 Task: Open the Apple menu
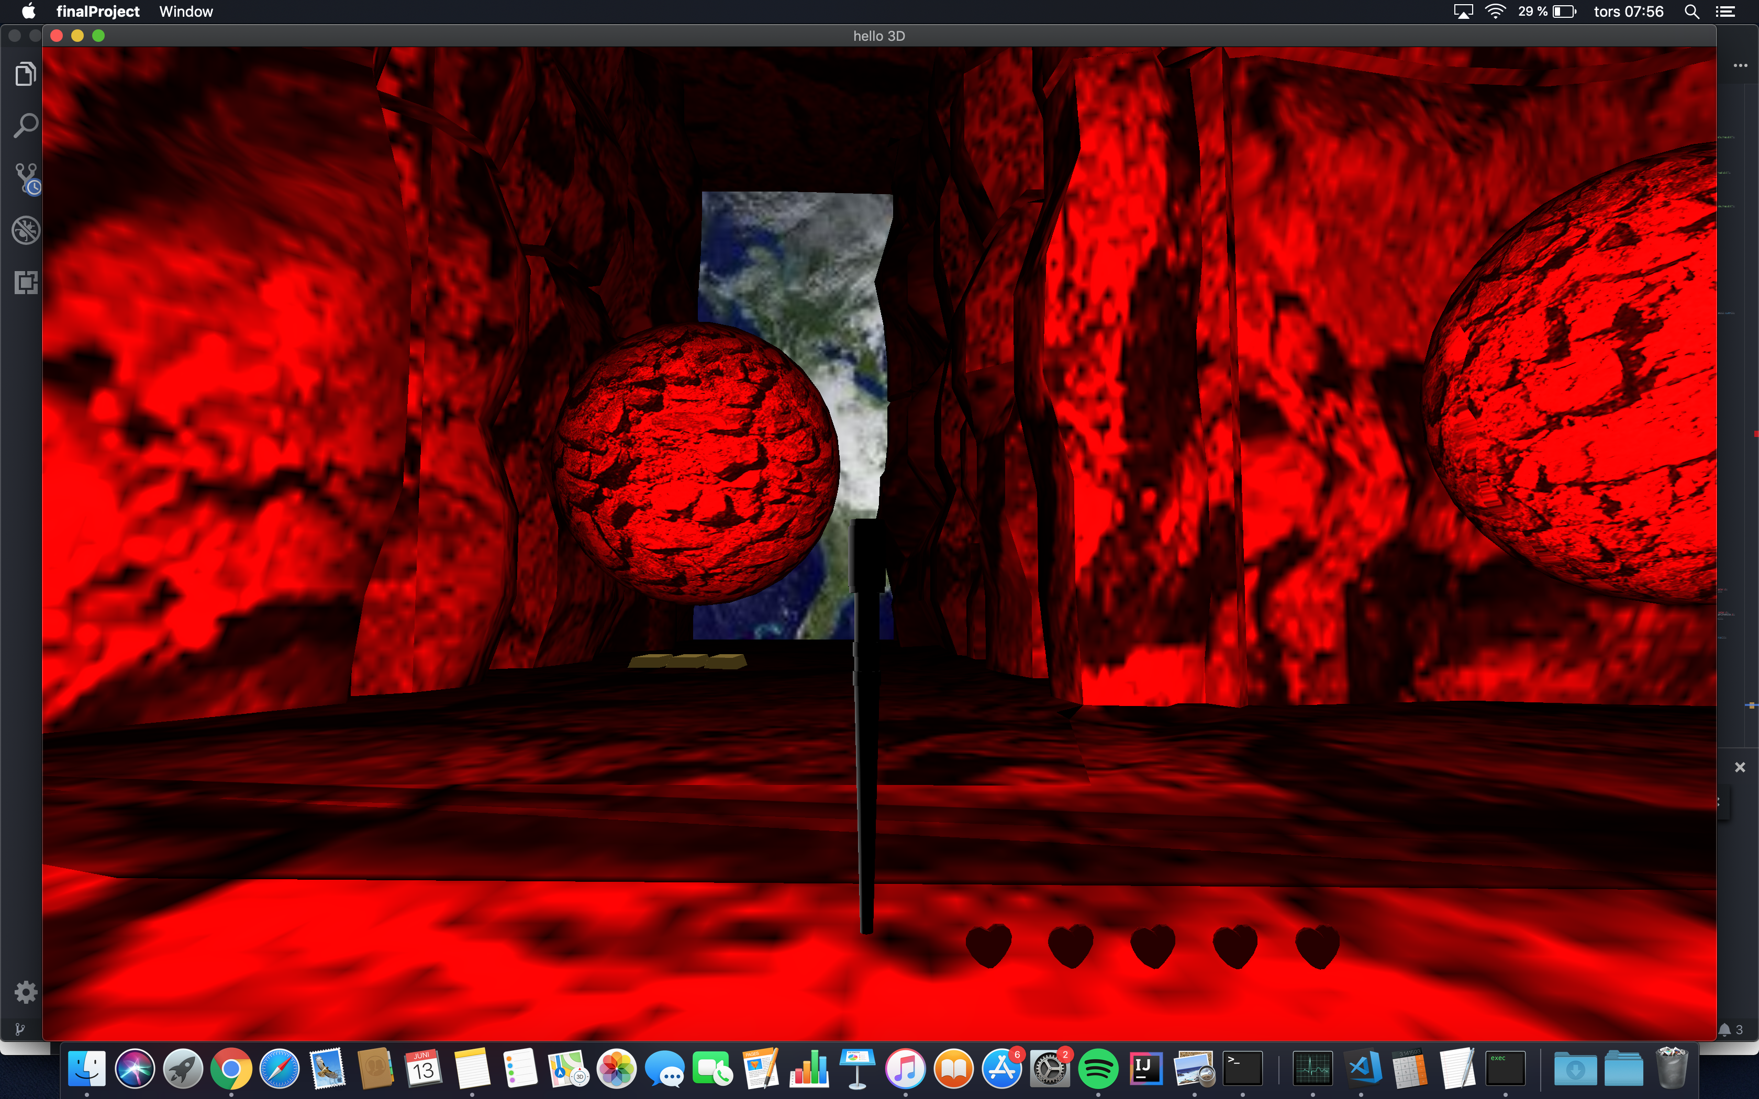click(x=28, y=11)
